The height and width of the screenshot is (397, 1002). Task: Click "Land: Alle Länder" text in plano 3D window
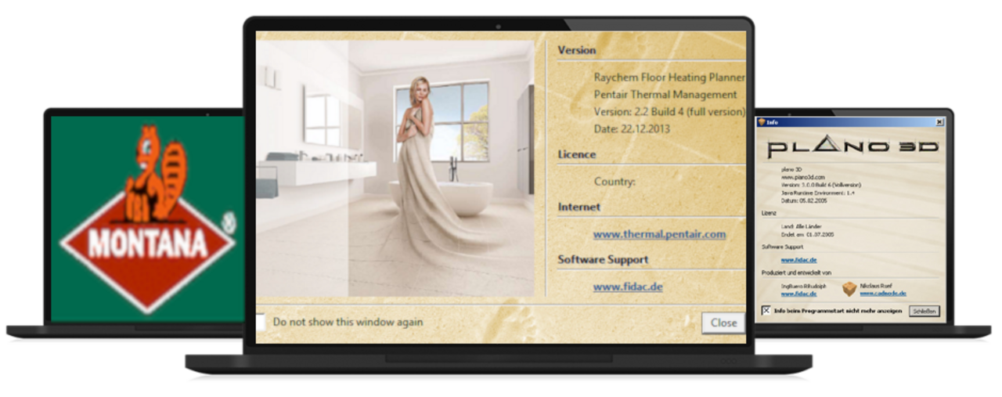pos(802,226)
